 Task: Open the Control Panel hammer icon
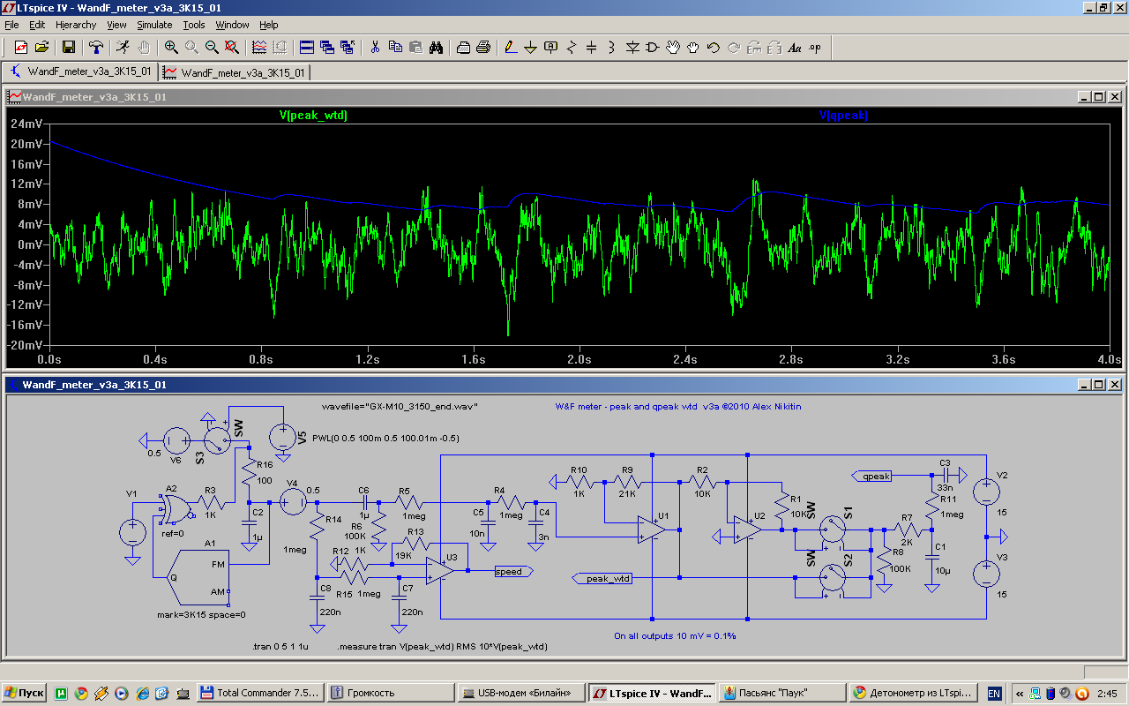click(x=96, y=48)
